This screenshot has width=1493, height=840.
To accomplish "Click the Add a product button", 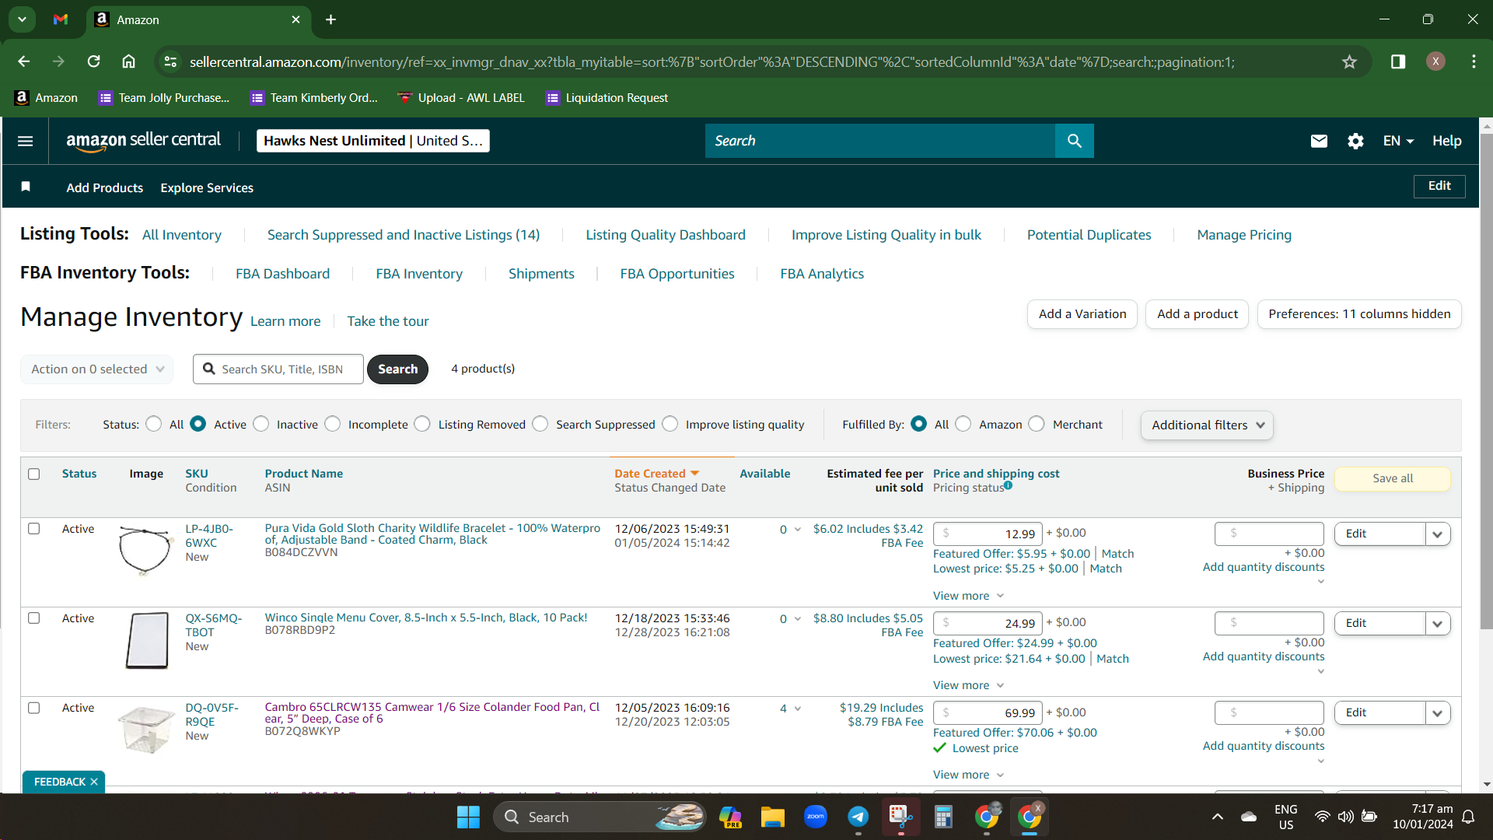I will 1198,314.
